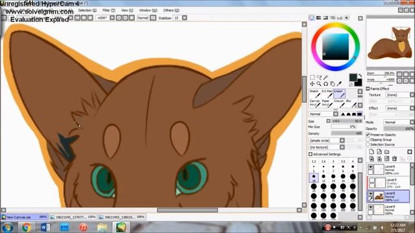Select the Lasso tool
The image size is (415, 233).
tap(319, 77)
